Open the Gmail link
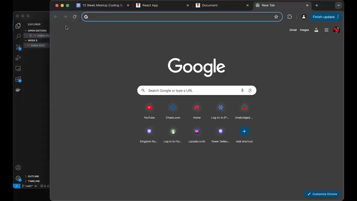 [293, 30]
